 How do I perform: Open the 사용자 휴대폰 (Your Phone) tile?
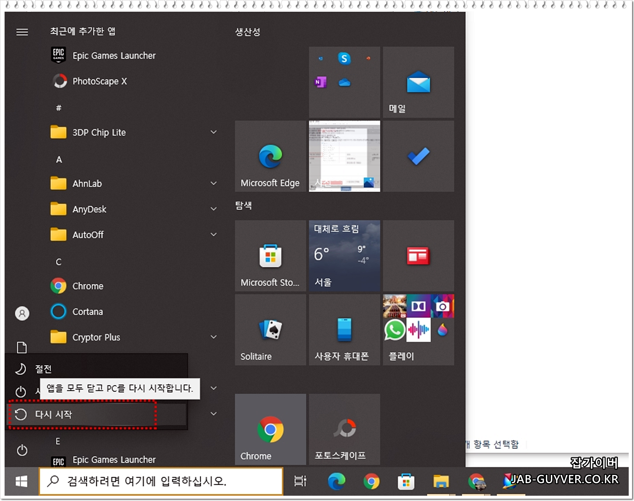(x=344, y=330)
